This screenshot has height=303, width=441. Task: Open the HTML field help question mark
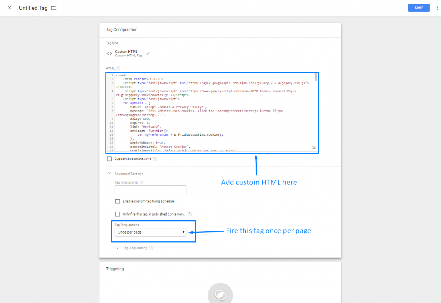pos(118,68)
